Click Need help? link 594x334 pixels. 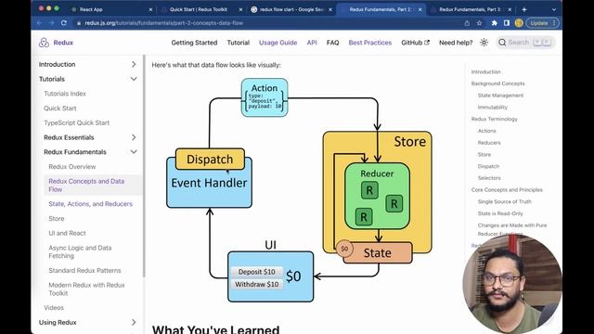[x=456, y=43]
